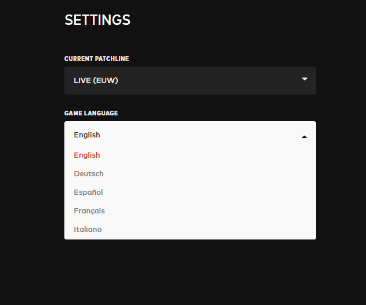Image resolution: width=366 pixels, height=305 pixels.
Task: Click the black English text in header row
Action: coord(87,135)
